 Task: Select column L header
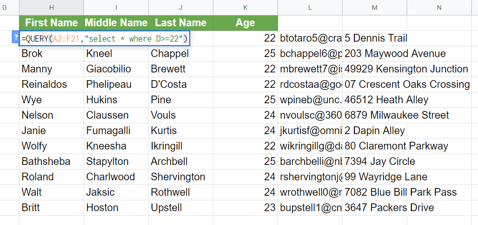[310, 7]
